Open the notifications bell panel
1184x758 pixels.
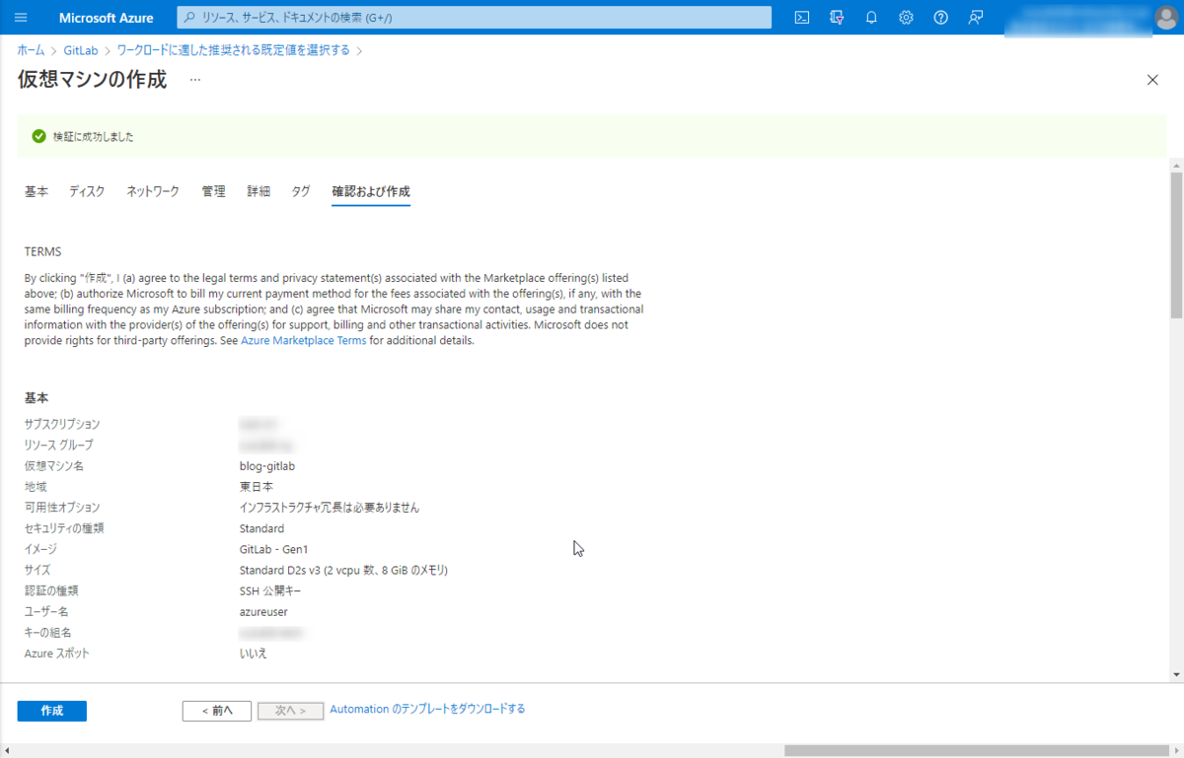pyautogui.click(x=871, y=17)
